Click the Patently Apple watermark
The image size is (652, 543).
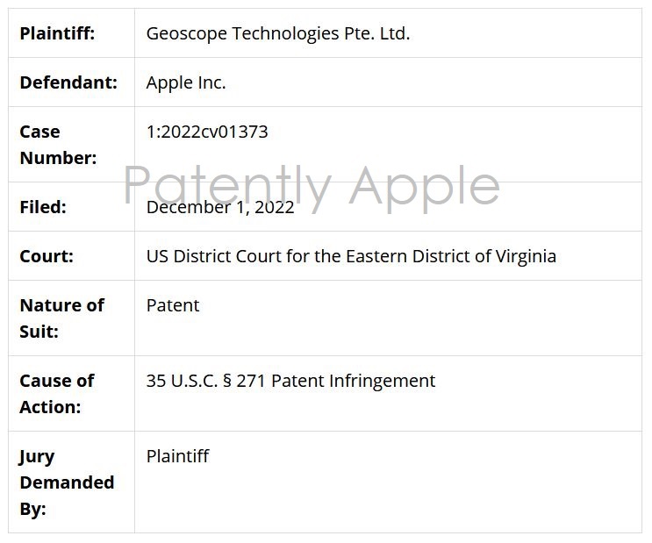(312, 186)
